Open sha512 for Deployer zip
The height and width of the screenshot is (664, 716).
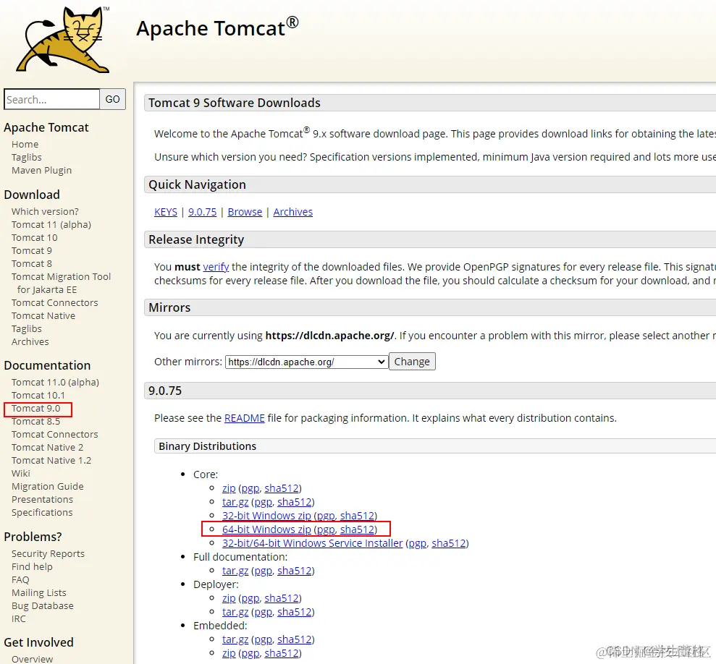pos(282,598)
